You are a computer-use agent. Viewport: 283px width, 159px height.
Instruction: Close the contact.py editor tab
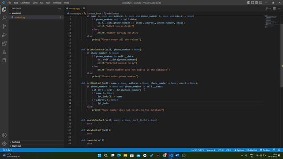[x=84, y=8]
